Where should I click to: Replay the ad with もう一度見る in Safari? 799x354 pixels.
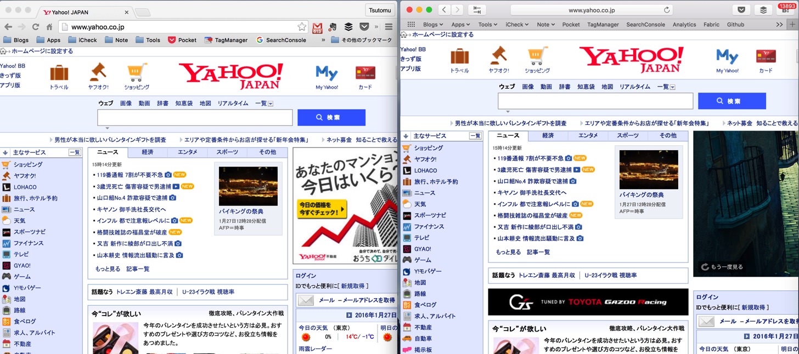coord(721,267)
